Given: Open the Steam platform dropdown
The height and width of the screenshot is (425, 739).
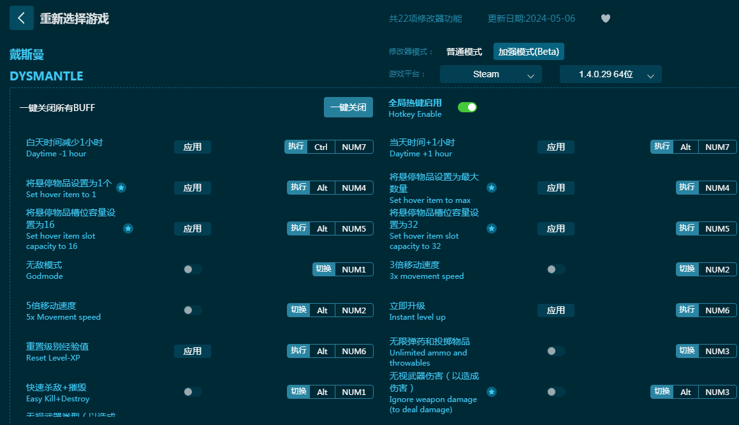Looking at the screenshot, I should click(490, 75).
